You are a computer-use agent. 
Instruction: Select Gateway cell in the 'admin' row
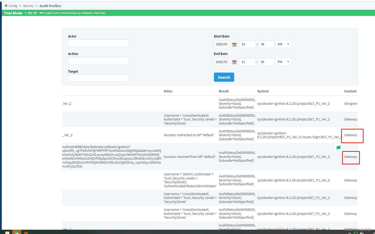[x=351, y=180]
